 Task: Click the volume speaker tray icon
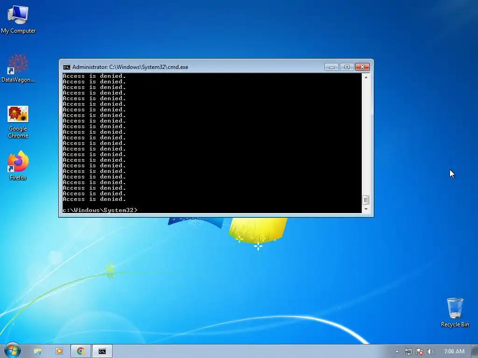click(430, 351)
